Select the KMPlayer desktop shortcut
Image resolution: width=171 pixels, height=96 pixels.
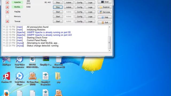click(x=6, y=61)
